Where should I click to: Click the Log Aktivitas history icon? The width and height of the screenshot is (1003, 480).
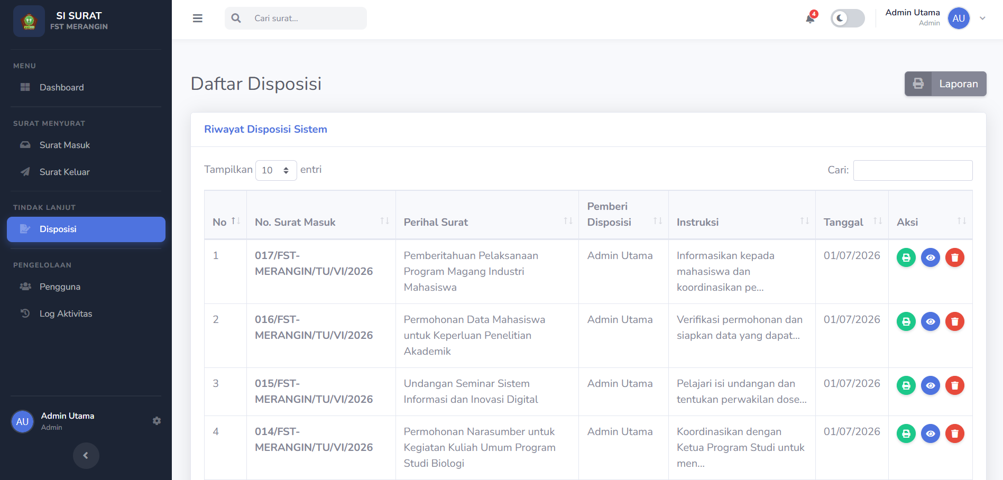(25, 313)
